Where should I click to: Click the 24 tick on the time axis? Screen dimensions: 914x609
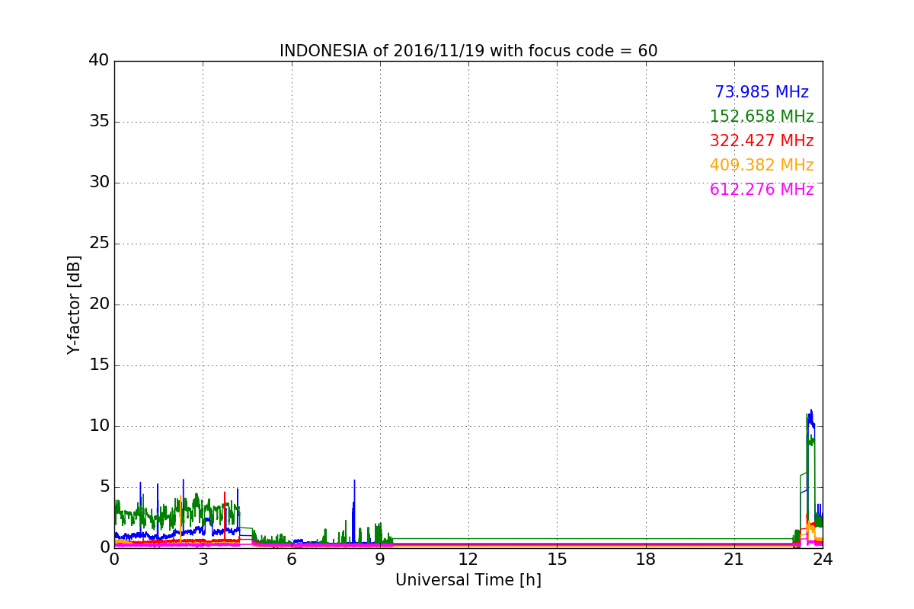[x=823, y=560]
